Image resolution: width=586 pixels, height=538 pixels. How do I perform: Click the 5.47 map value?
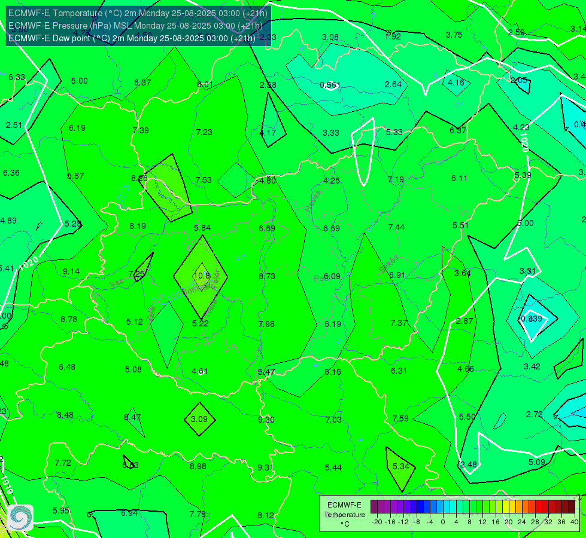[x=266, y=372]
